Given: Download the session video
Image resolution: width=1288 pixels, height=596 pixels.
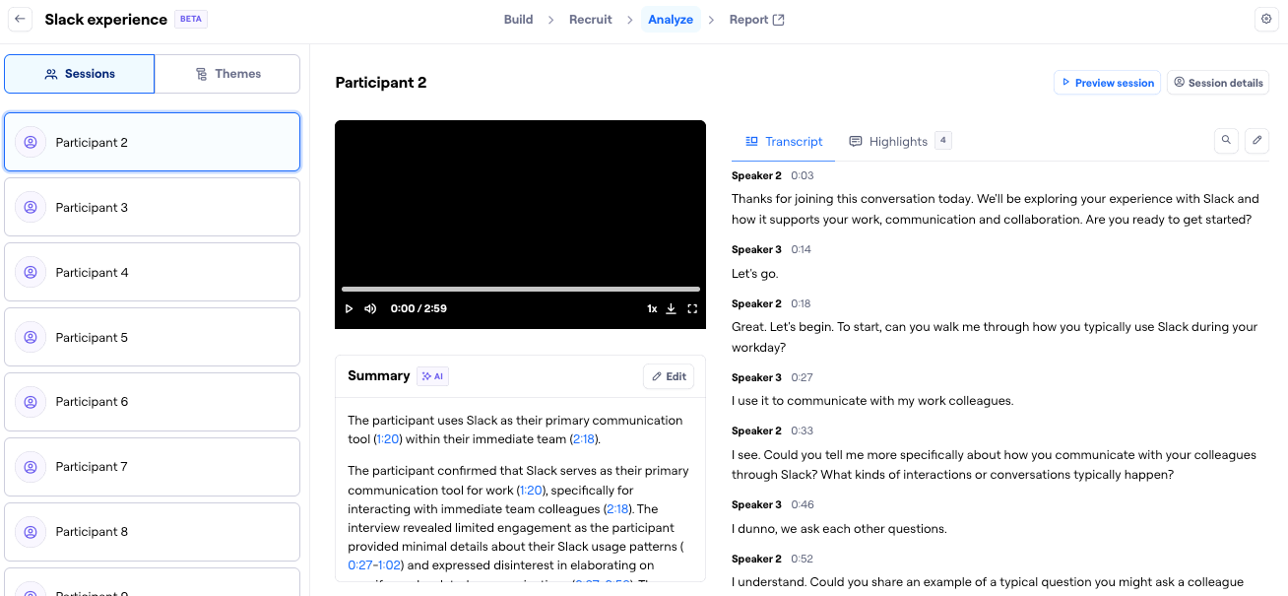Looking at the screenshot, I should click(672, 308).
